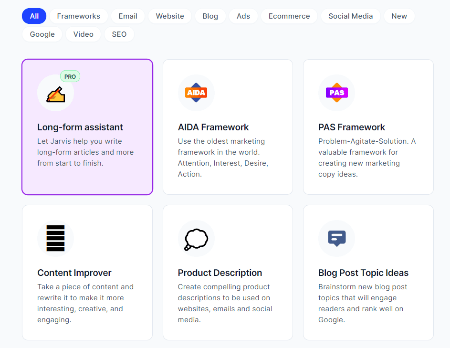
Task: Open the Email templates filter
Action: click(x=127, y=16)
